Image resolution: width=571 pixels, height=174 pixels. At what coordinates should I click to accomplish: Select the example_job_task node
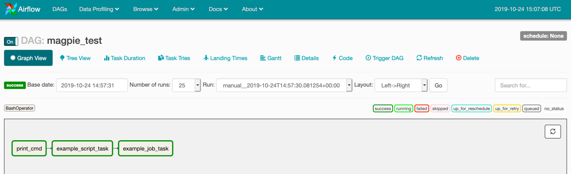(146, 149)
